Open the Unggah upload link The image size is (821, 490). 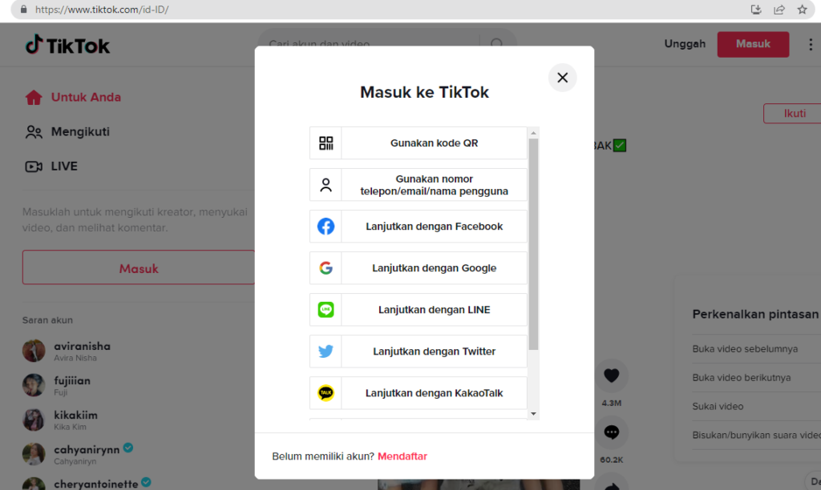(685, 44)
